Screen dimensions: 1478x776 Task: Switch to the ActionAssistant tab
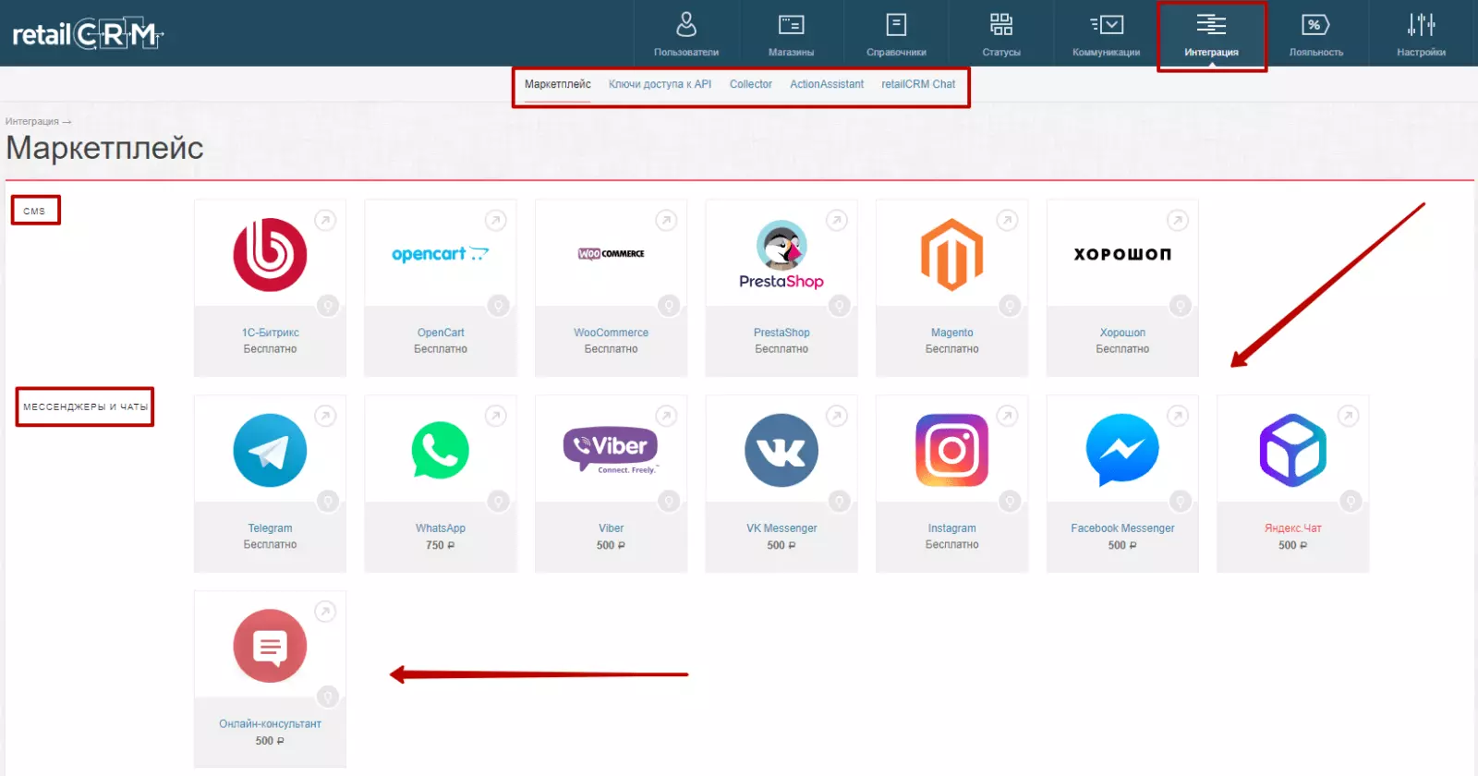click(x=827, y=84)
